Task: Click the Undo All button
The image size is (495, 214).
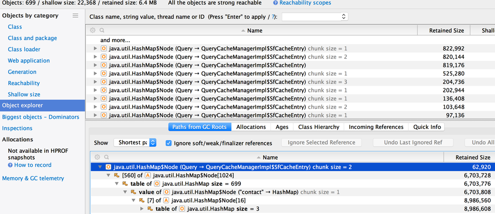Action: tap(480, 142)
